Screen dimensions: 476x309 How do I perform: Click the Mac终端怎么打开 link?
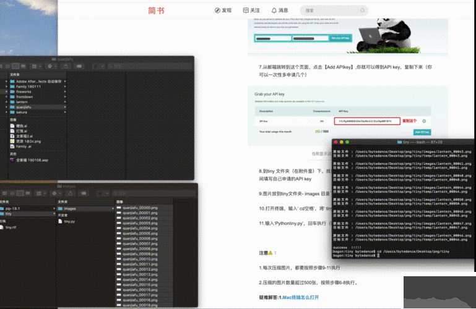pyautogui.click(x=301, y=297)
